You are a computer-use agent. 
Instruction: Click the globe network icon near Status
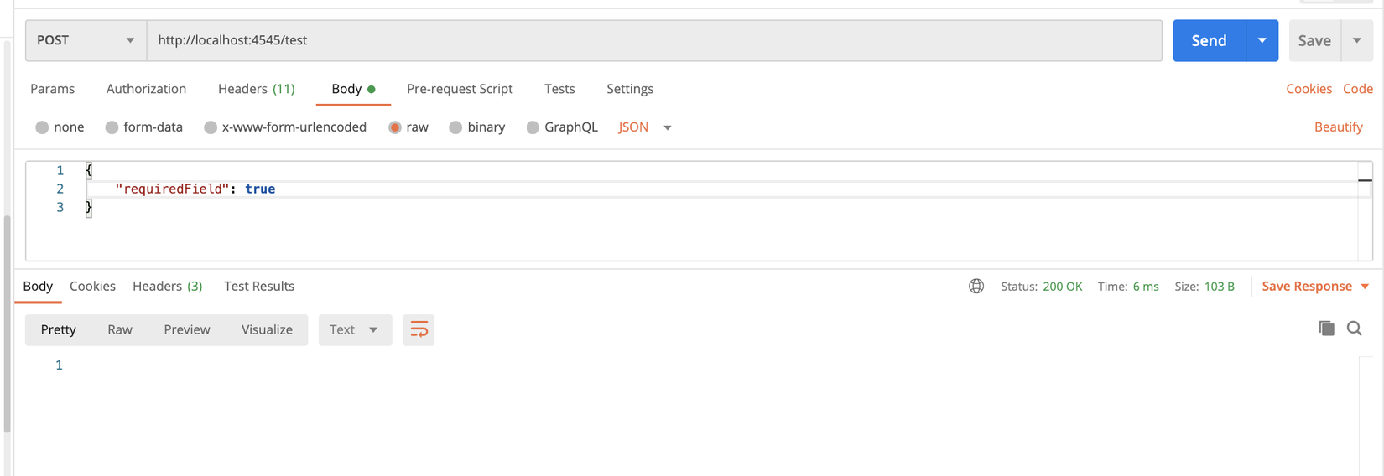976,287
